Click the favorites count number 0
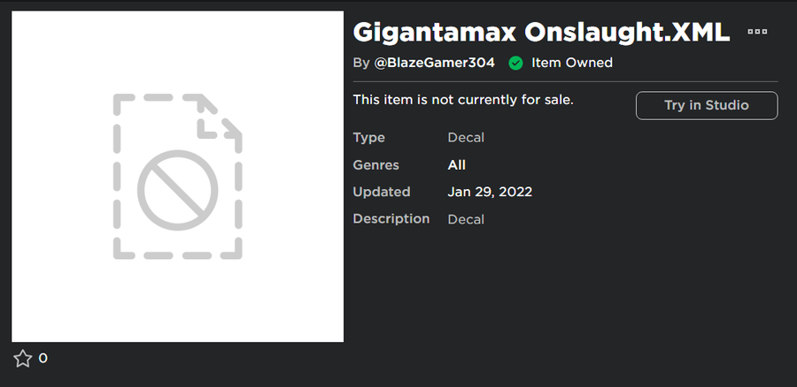Viewport: 797px width, 387px height. coord(43,358)
